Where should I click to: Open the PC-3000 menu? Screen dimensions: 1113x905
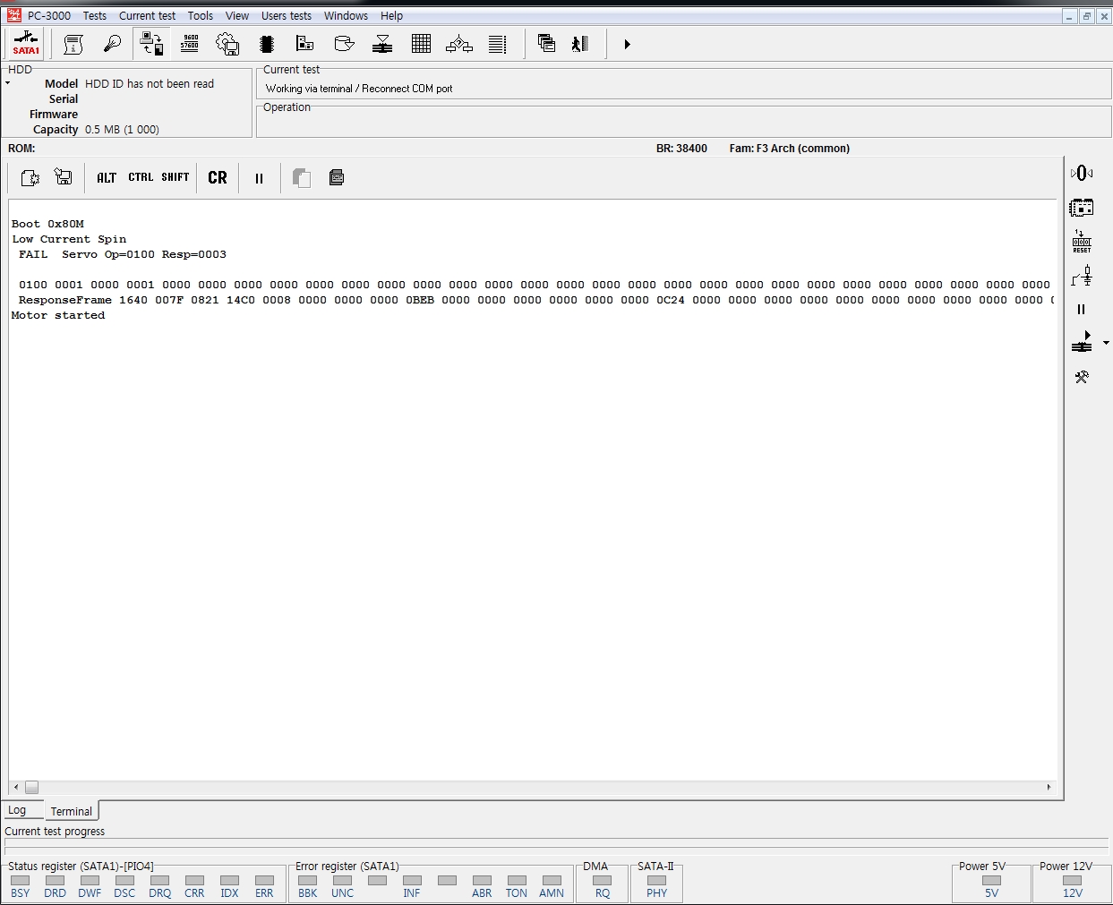(x=49, y=15)
